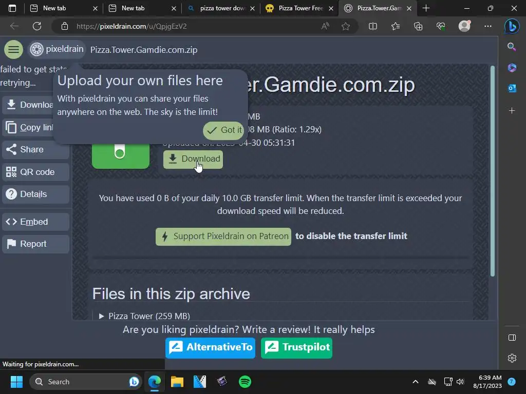Click the page vertical scrollbar
This screenshot has width=526, height=394.
[493, 171]
